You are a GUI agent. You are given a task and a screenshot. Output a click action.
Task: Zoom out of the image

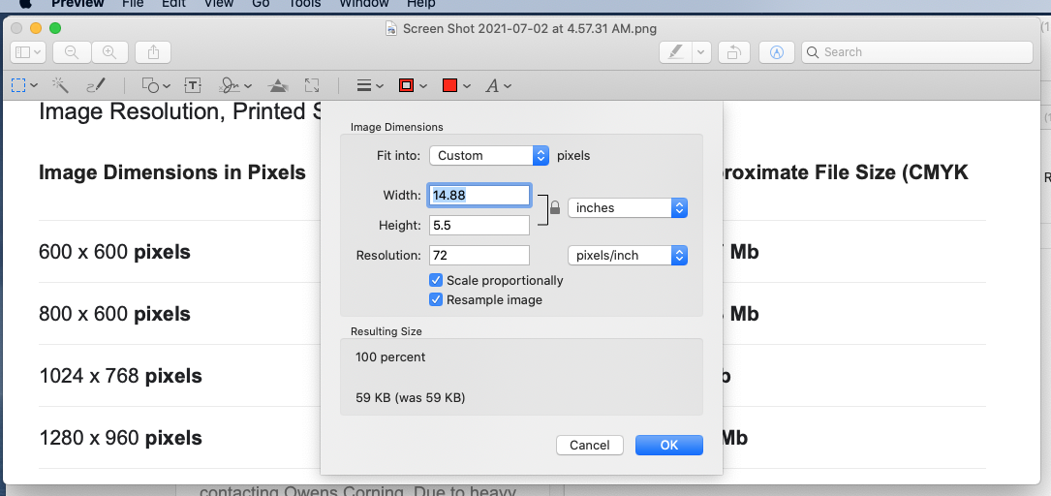click(x=72, y=52)
